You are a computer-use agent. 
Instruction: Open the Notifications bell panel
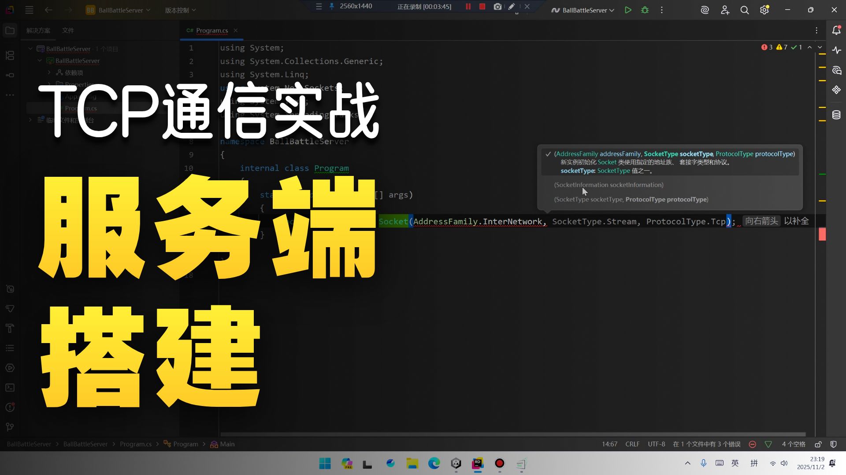coord(836,30)
